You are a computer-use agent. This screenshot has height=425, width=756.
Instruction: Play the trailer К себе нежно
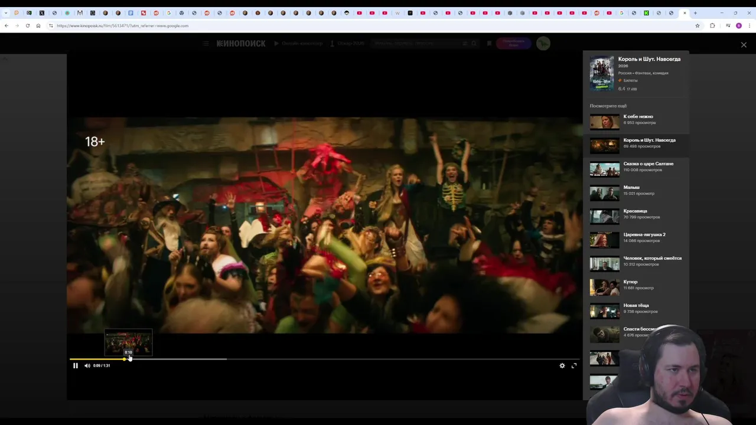(636, 121)
